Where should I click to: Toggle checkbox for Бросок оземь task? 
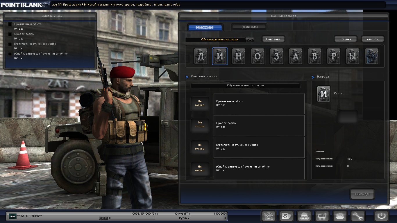(10, 34)
